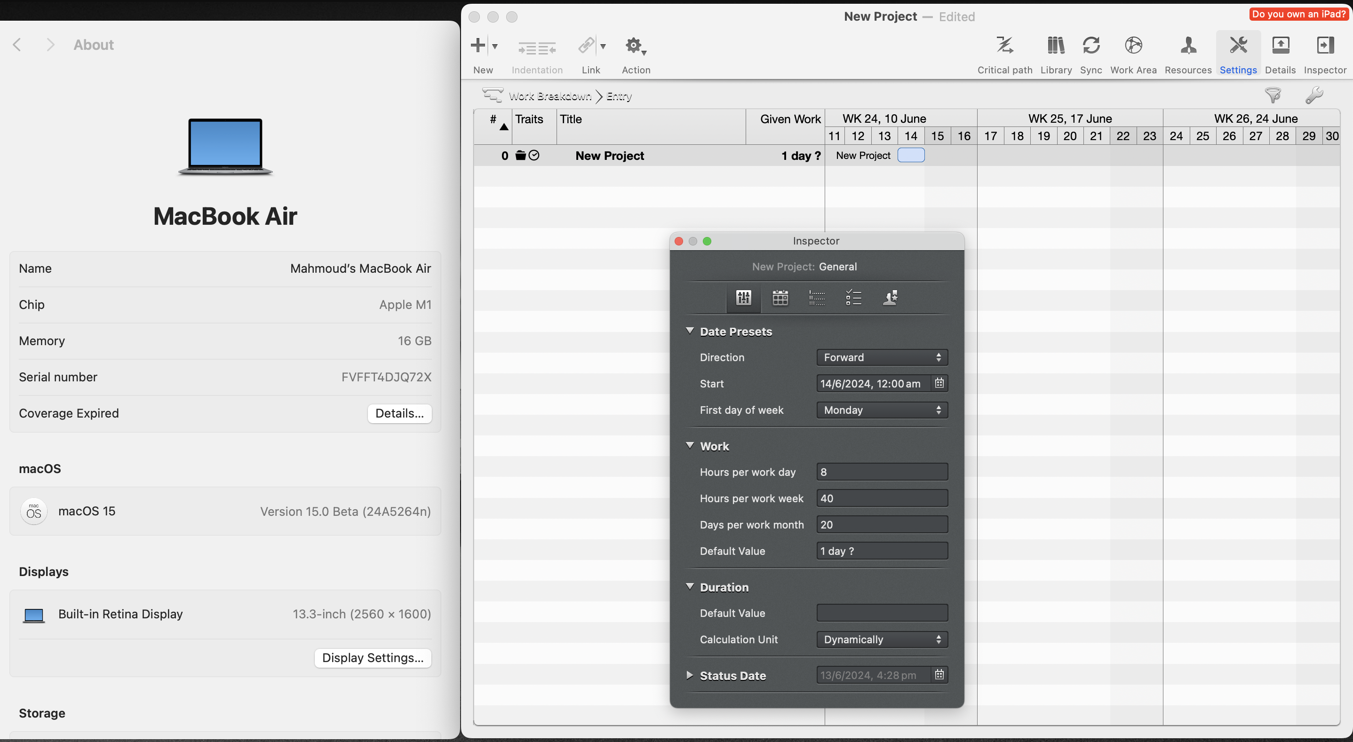This screenshot has height=742, width=1353.
Task: Select the Work Breakdown breadcrumb
Action: click(x=549, y=96)
